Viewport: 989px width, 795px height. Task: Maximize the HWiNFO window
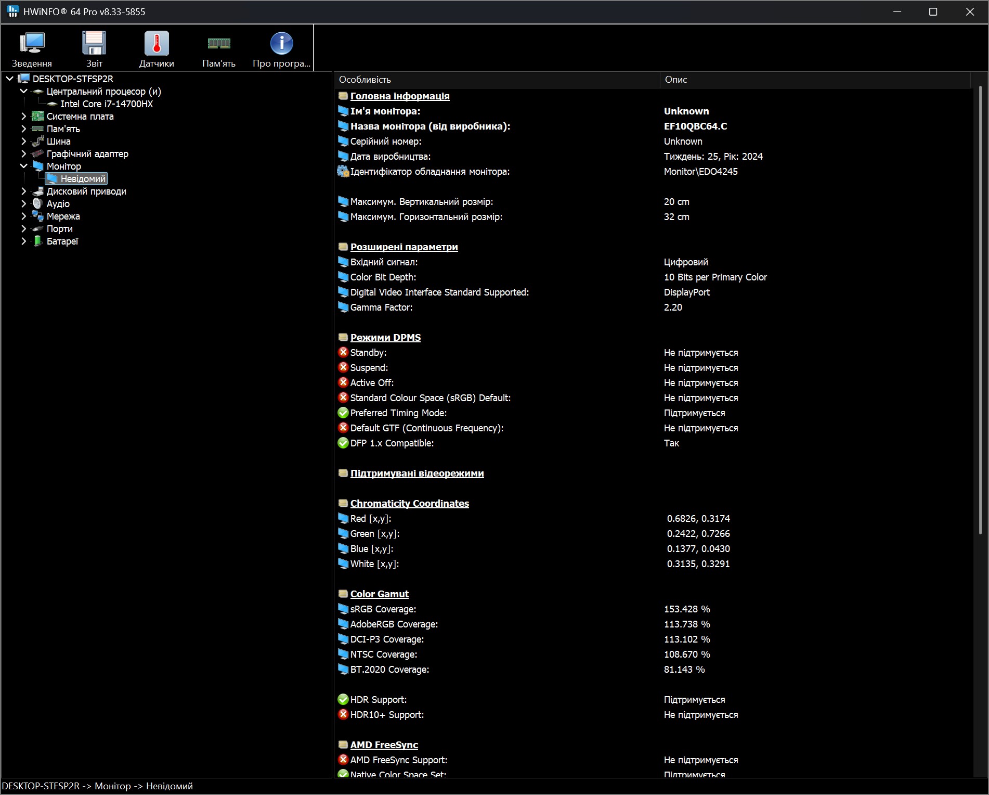click(x=933, y=11)
